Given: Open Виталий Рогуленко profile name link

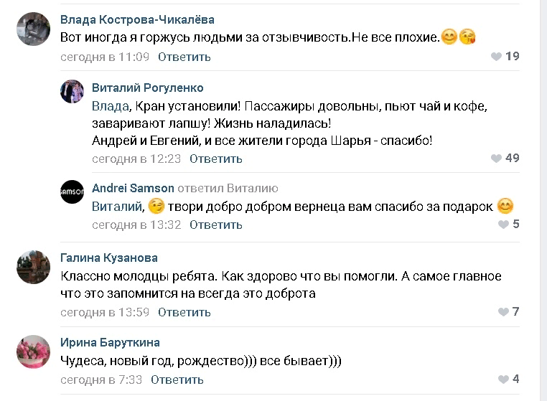Looking at the screenshot, I should pyautogui.click(x=148, y=88).
